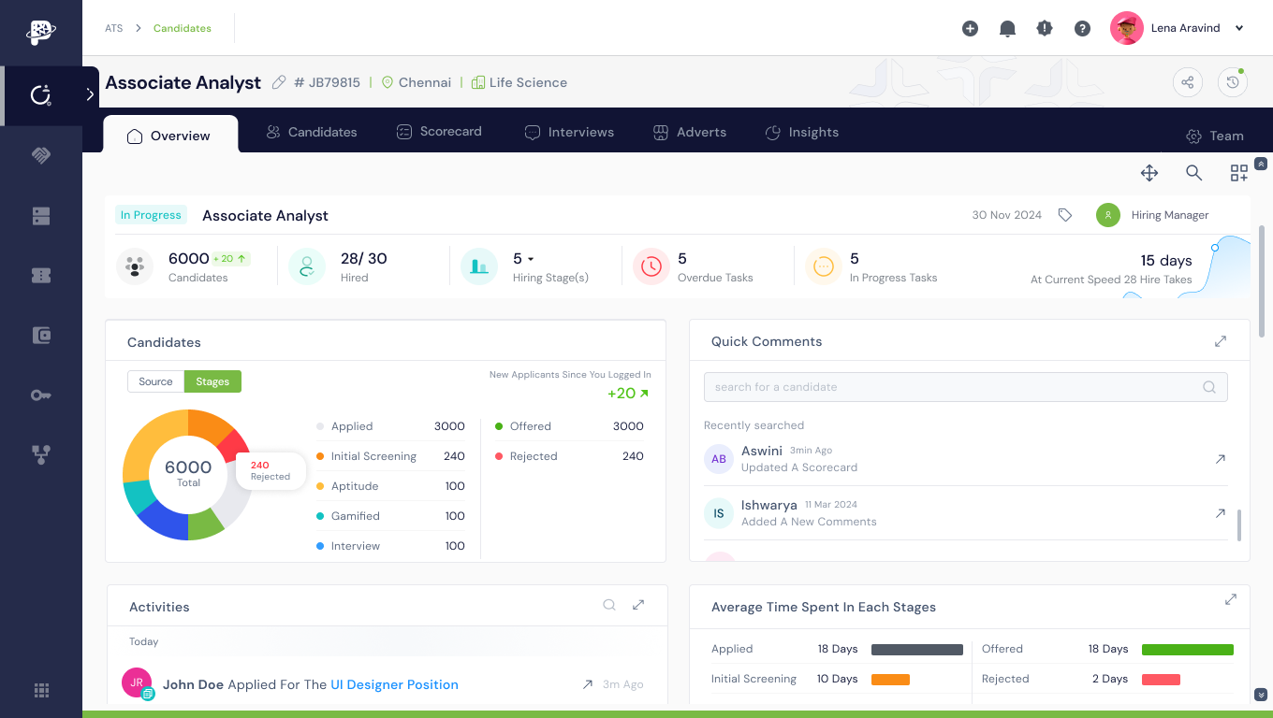Switch to the Candidates tab

point(312,132)
